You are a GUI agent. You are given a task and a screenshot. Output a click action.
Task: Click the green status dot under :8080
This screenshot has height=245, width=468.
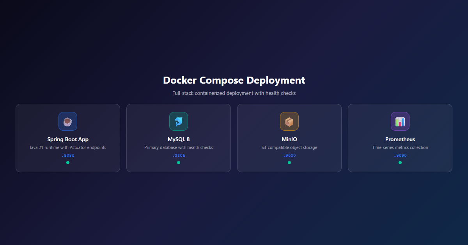(68, 163)
